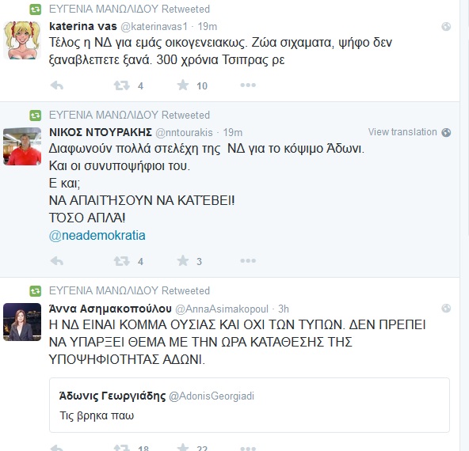Screen dimensions: 469x451
Task: Open ΝΙΚΟΣ ΝΤΟΥΡΑΚΗΣ profile picture
Action: [x=22, y=146]
